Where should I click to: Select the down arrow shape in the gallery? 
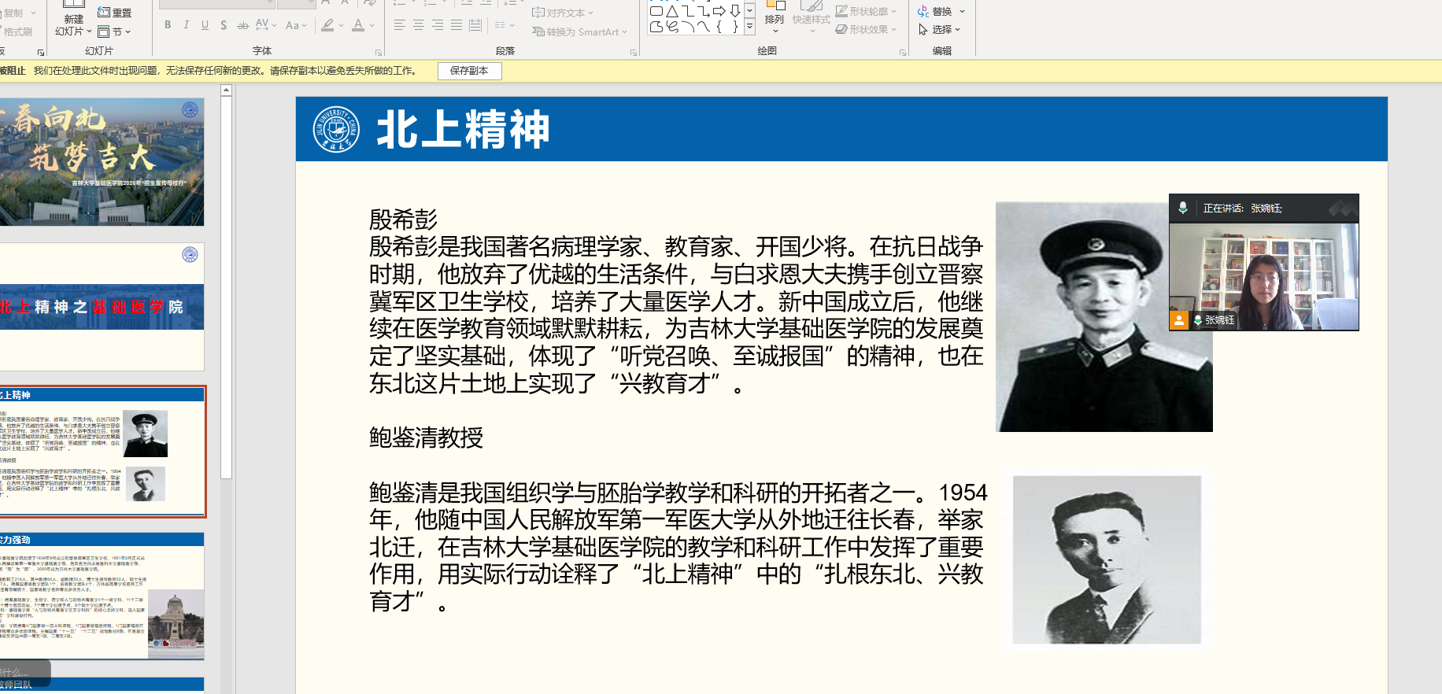tap(734, 11)
